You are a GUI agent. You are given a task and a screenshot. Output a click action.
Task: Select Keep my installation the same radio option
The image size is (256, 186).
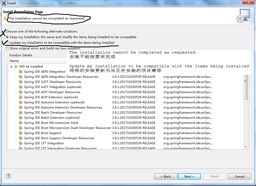tap(7, 37)
